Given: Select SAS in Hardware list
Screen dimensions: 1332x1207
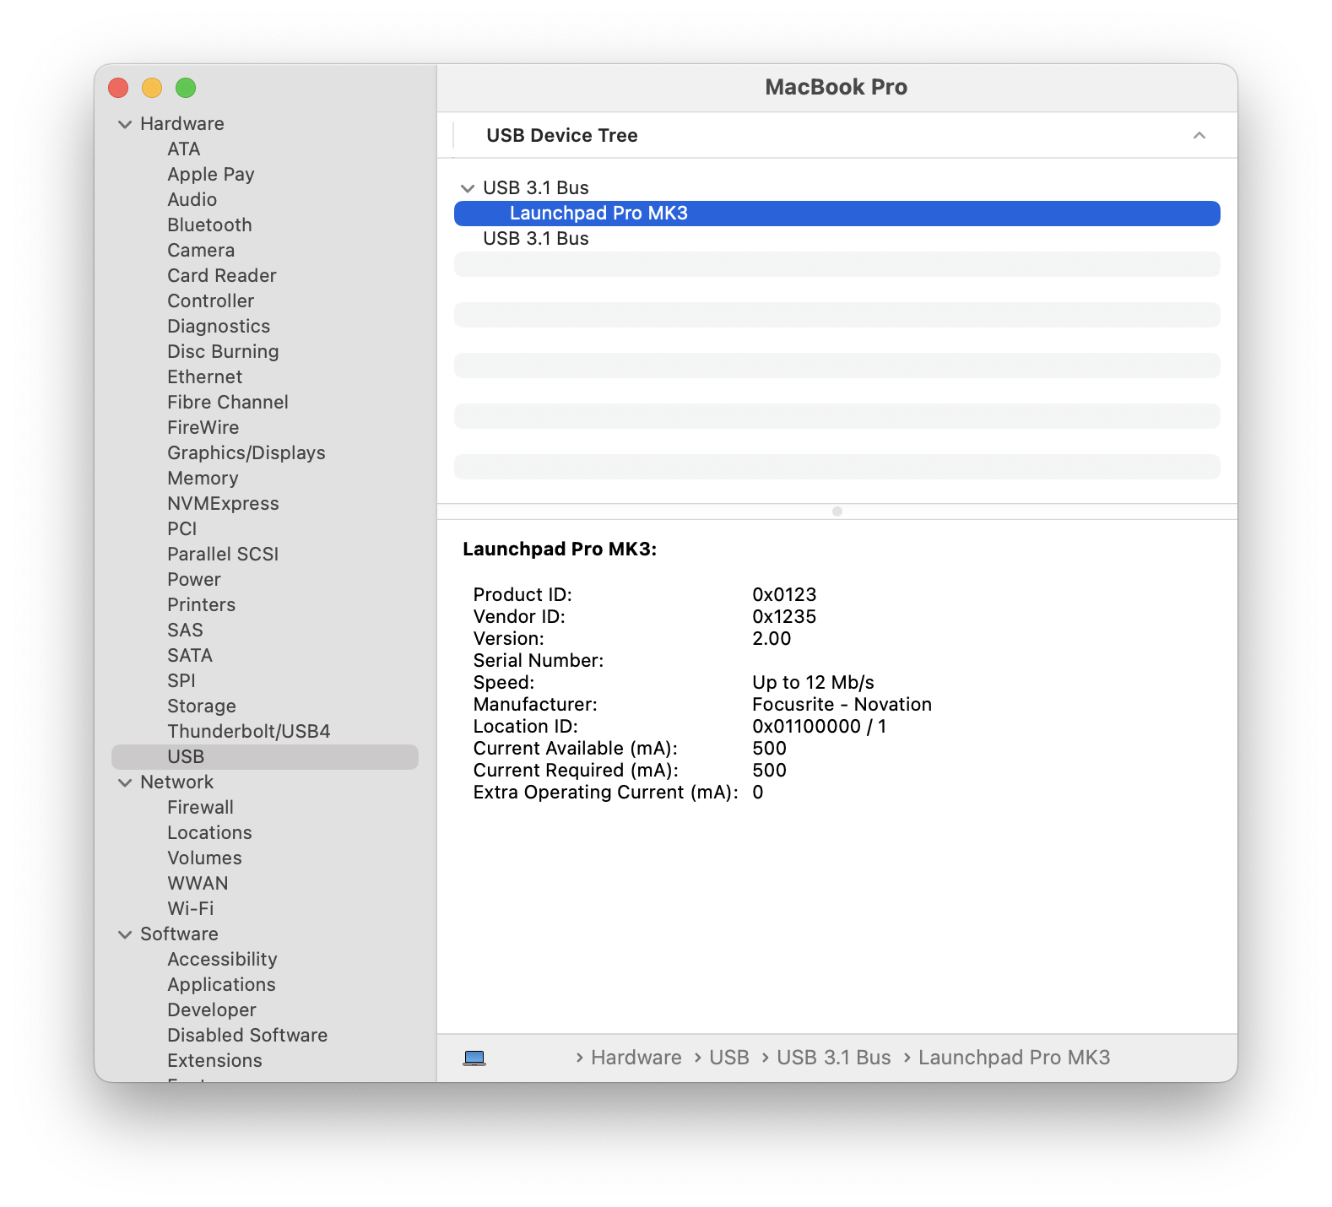Looking at the screenshot, I should pyautogui.click(x=185, y=631).
